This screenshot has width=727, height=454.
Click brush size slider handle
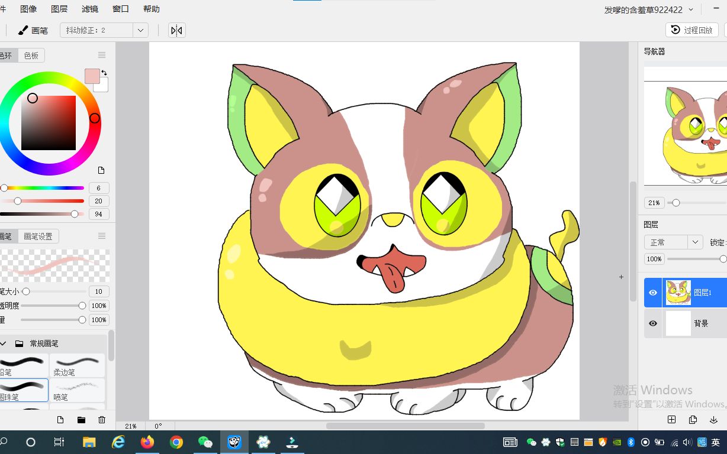point(26,291)
